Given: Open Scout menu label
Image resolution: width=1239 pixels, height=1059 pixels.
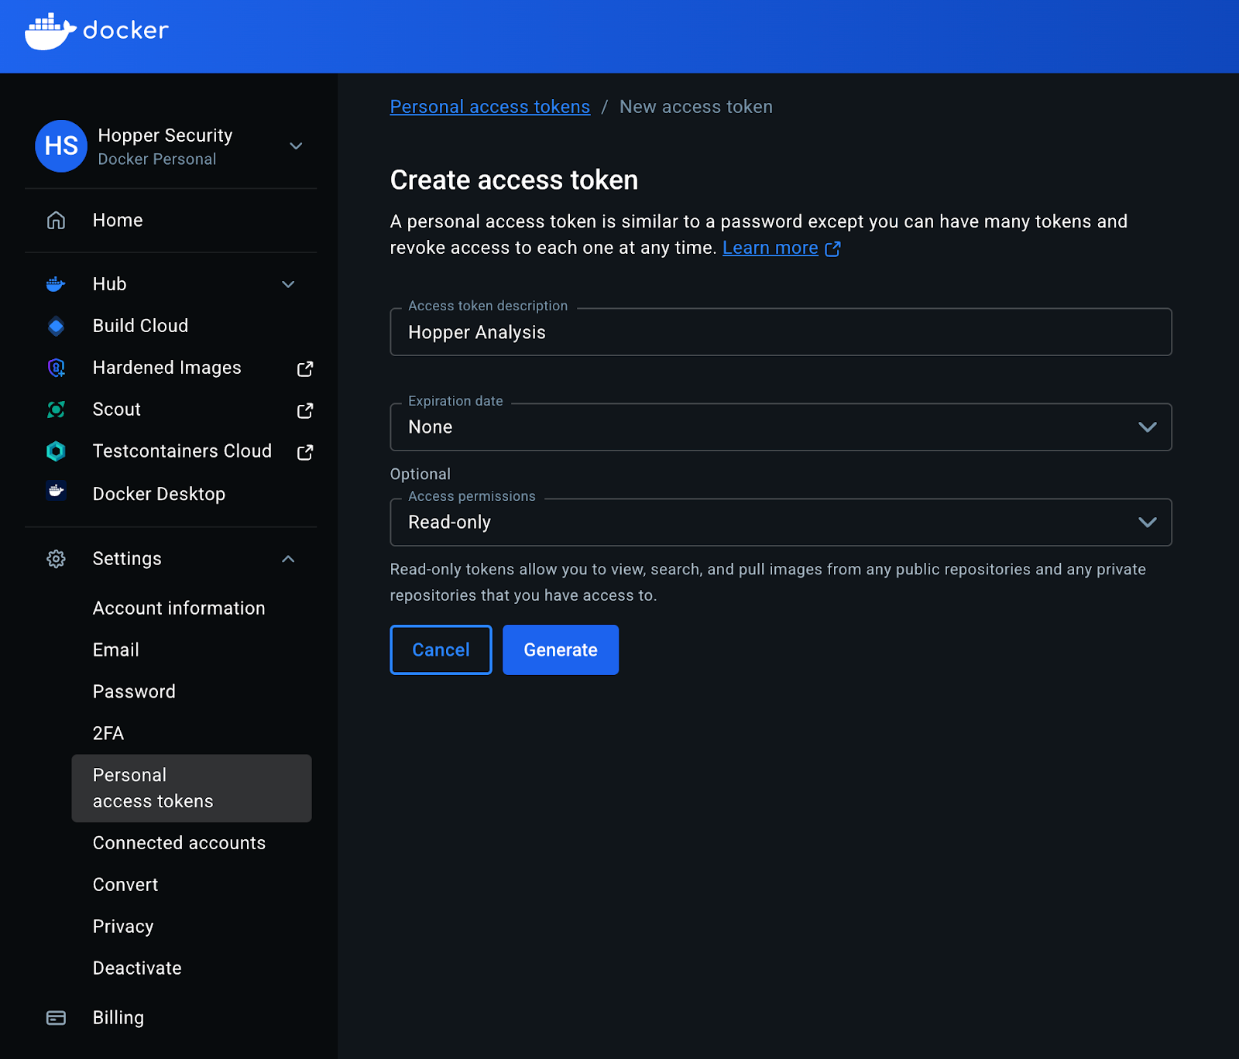Looking at the screenshot, I should point(116,410).
